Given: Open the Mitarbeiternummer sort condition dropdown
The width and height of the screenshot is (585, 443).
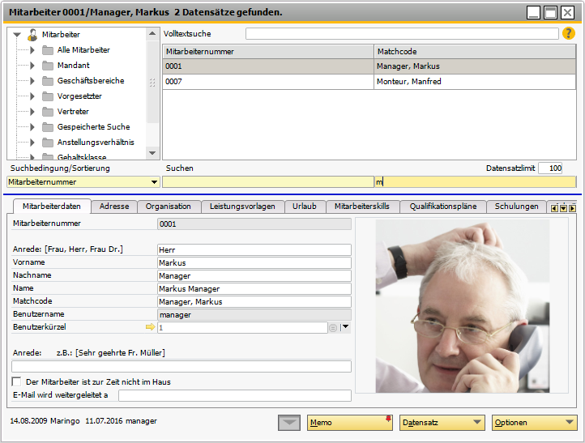Looking at the screenshot, I should pos(154,182).
